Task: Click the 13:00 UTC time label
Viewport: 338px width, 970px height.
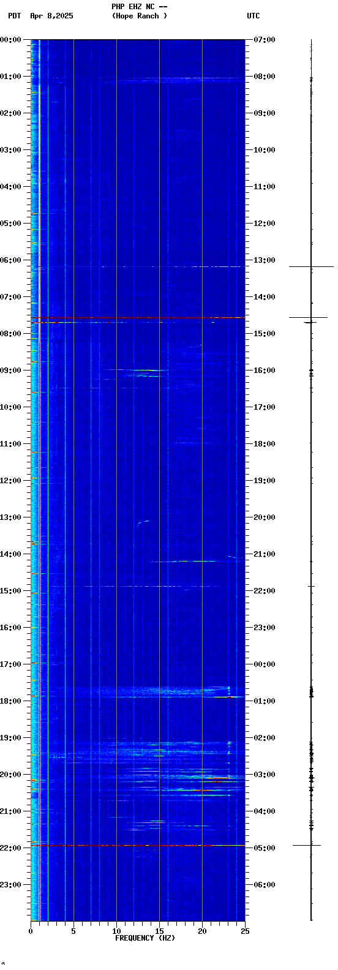Action: pos(265,260)
